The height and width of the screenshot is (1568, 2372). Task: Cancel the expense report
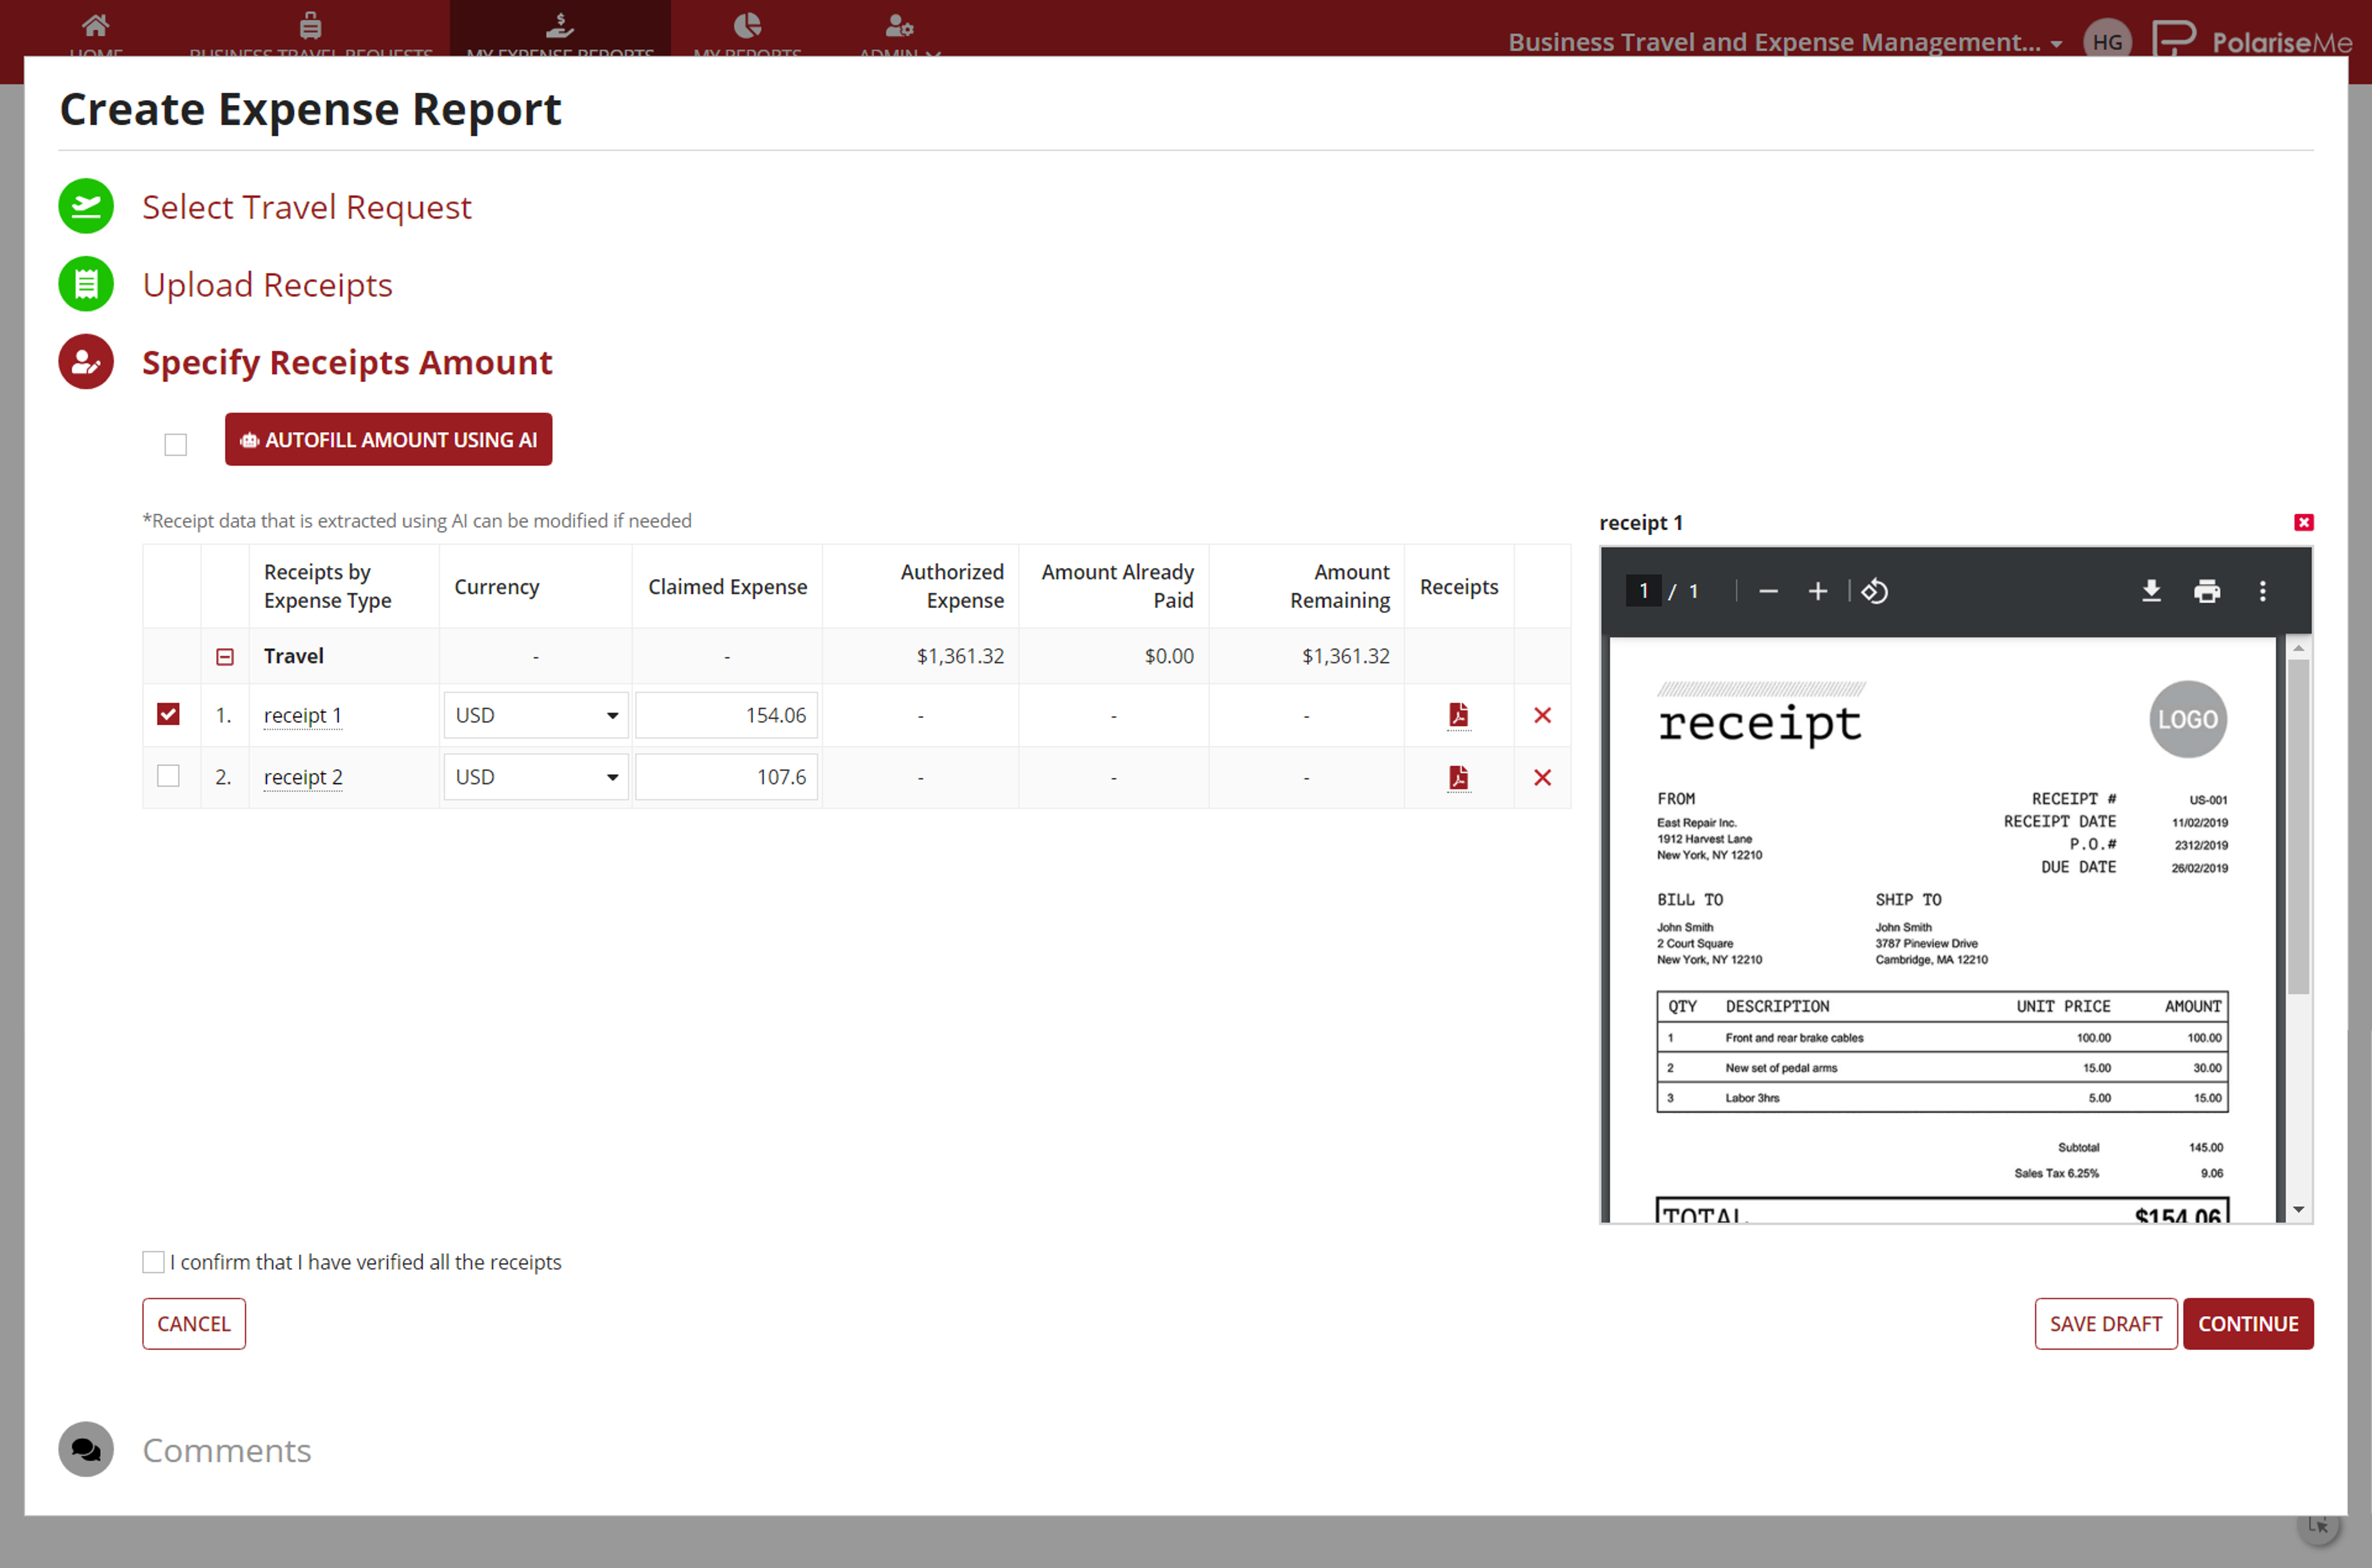coord(194,1324)
